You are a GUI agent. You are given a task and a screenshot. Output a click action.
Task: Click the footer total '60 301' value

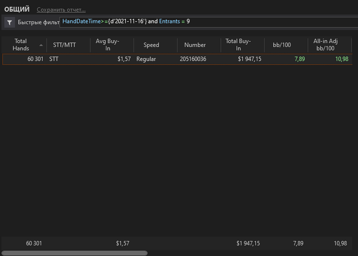[34, 243]
